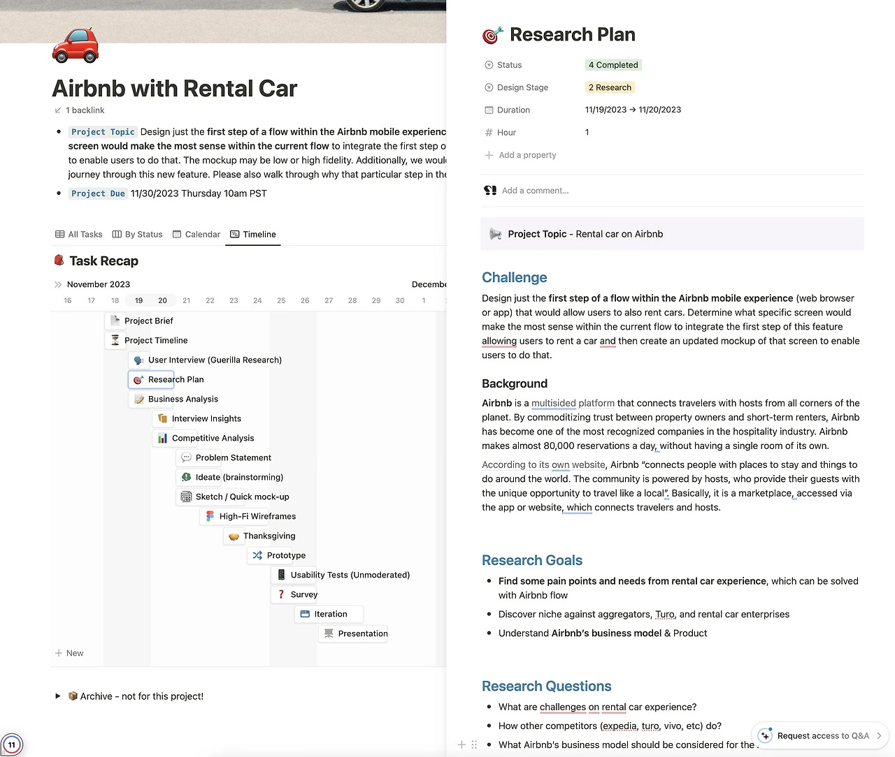Click the User Interview speech icon

pos(139,360)
